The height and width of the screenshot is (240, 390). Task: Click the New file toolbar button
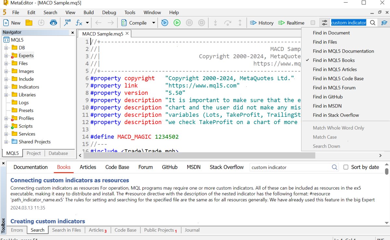tap(12, 23)
